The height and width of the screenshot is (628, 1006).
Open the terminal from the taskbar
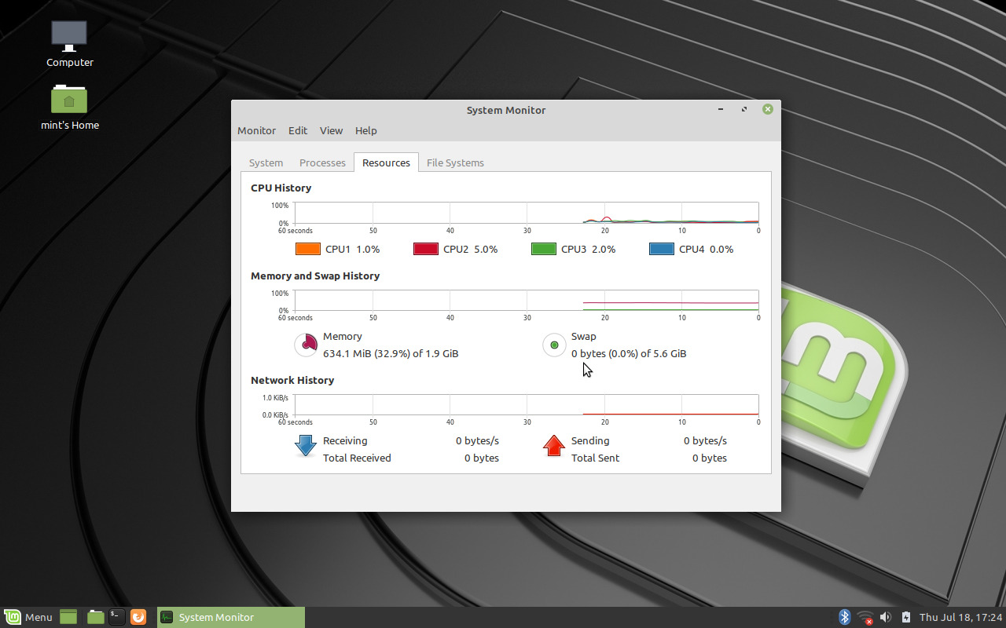click(116, 617)
